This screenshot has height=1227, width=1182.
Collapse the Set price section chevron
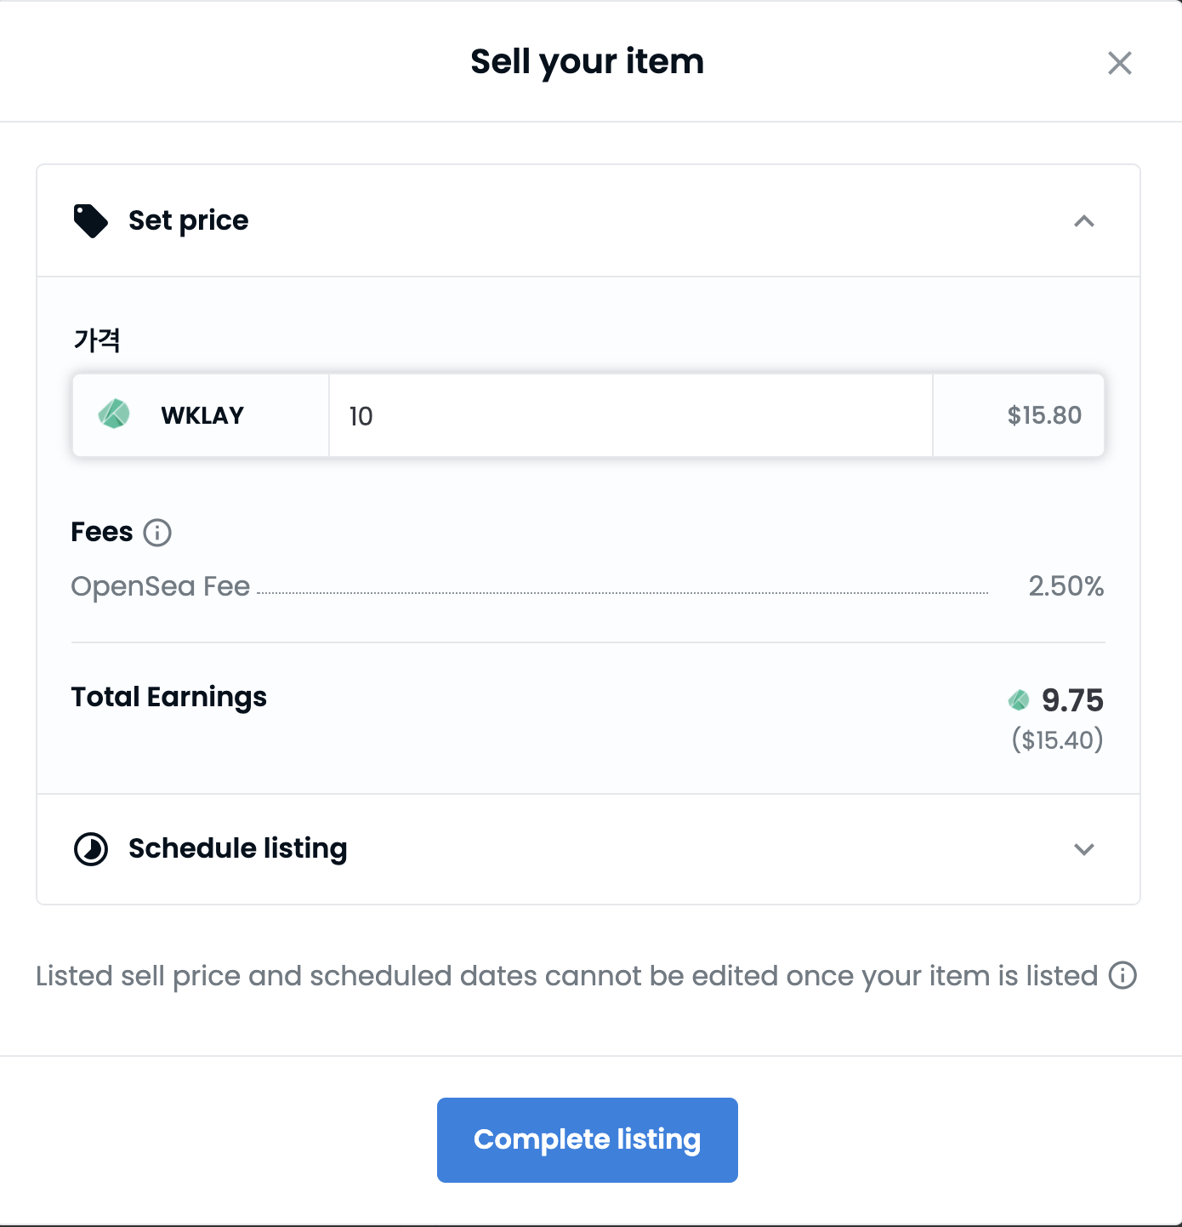point(1084,221)
